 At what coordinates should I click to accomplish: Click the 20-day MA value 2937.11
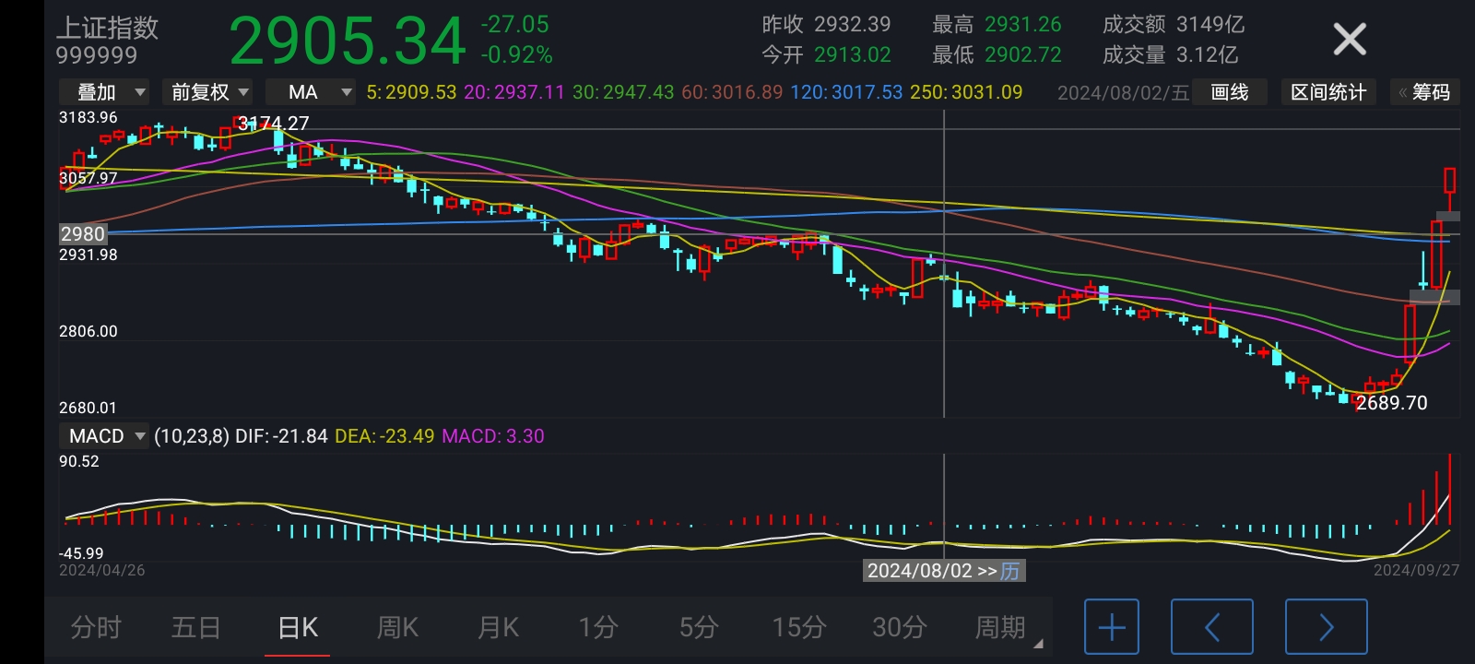528,92
